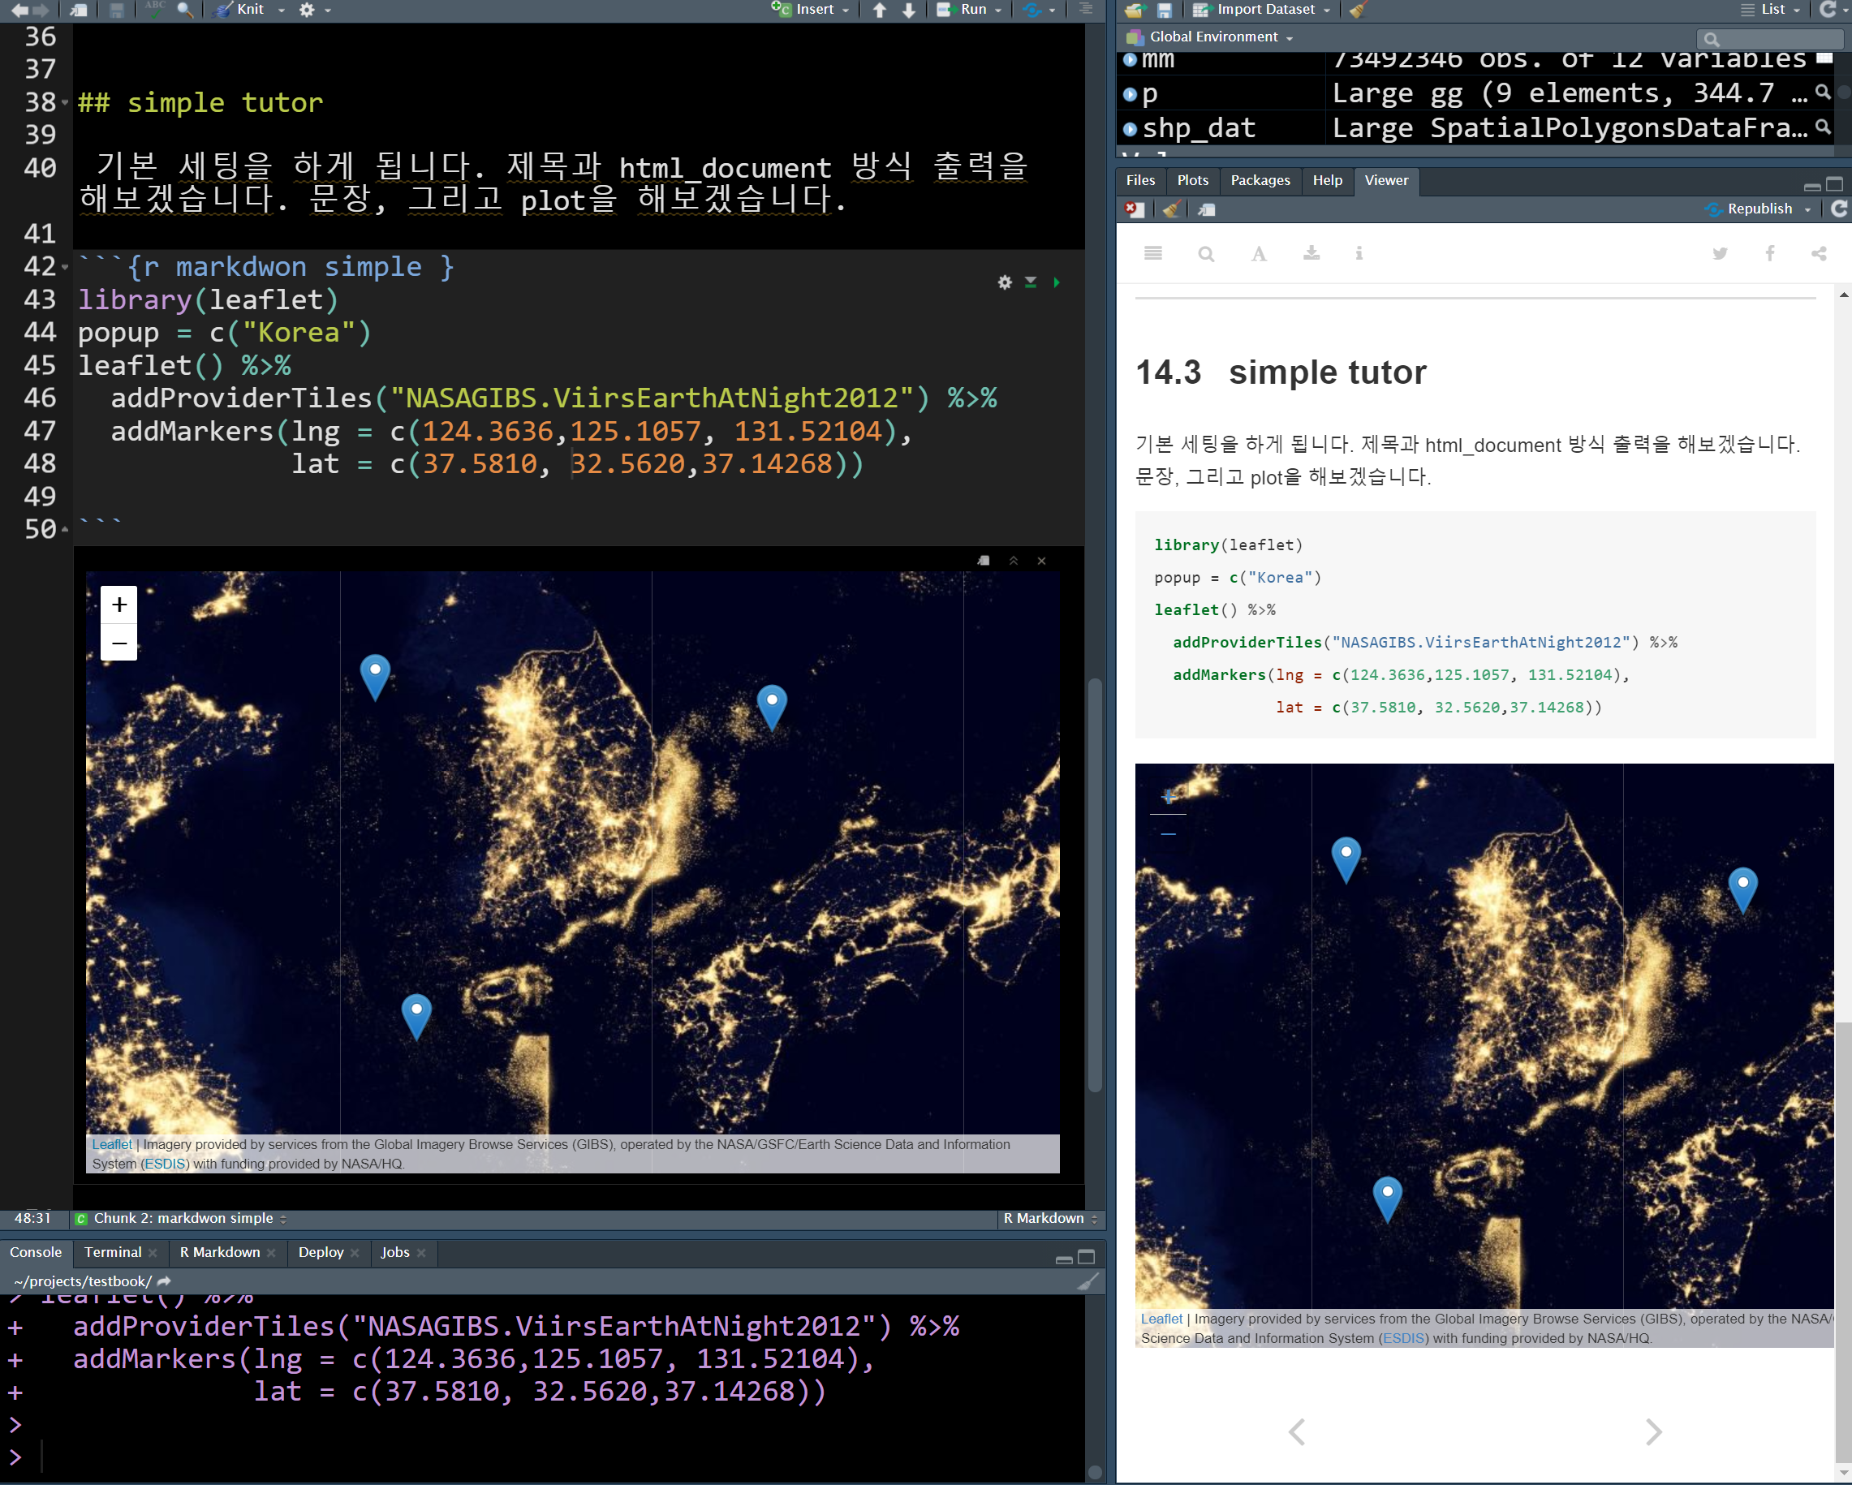Jump to next chunk with down arrow
This screenshot has height=1485, width=1852.
(x=908, y=11)
